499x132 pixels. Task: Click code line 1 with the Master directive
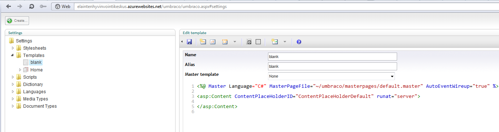348,86
